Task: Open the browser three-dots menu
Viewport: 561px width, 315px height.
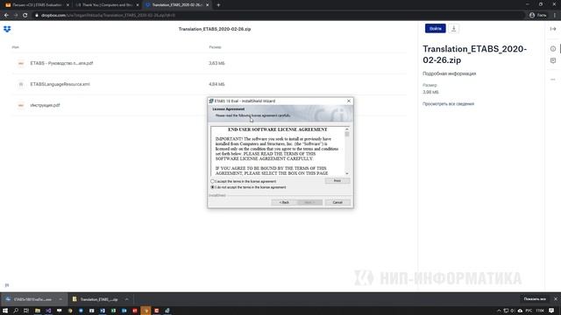Action: [555, 16]
